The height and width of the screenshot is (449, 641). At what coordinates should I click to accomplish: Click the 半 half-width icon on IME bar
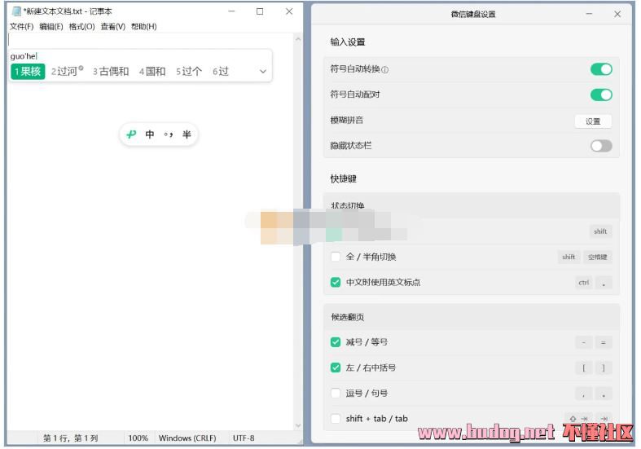point(187,134)
